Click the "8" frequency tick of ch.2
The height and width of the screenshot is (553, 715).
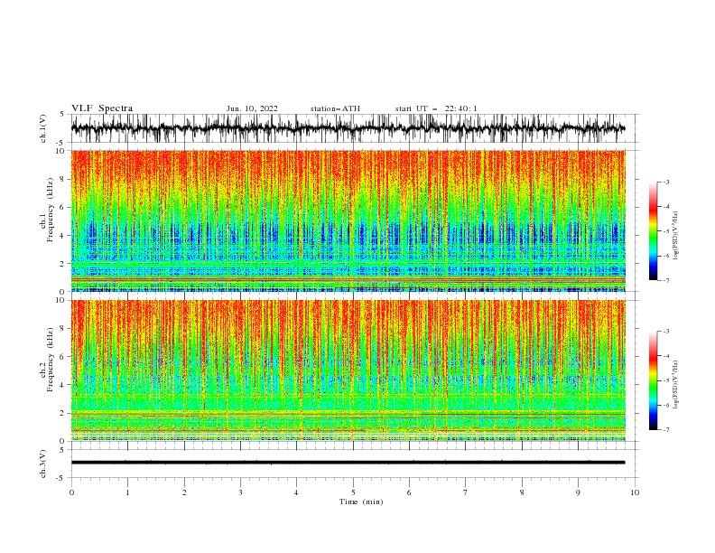tap(64, 329)
